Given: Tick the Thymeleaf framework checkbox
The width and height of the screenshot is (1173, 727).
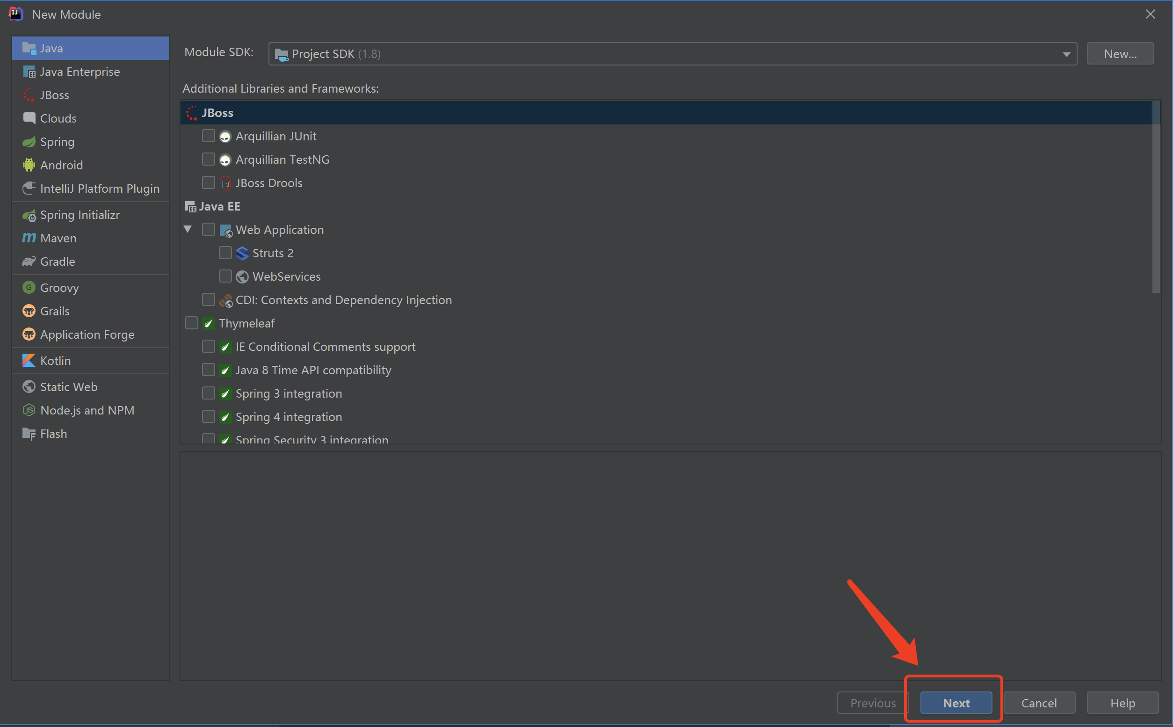Looking at the screenshot, I should (x=192, y=323).
